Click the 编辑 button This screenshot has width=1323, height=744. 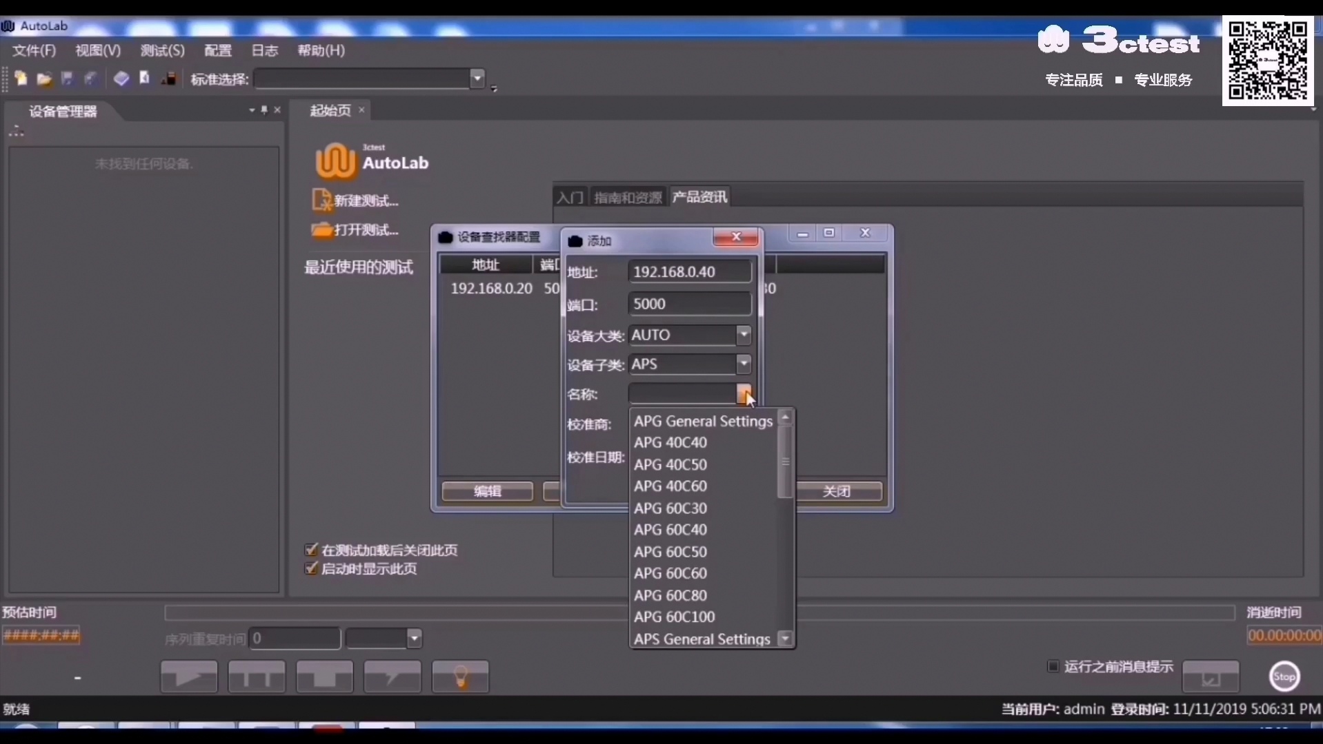tap(488, 491)
